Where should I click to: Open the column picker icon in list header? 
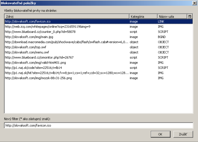(x=190, y=16)
